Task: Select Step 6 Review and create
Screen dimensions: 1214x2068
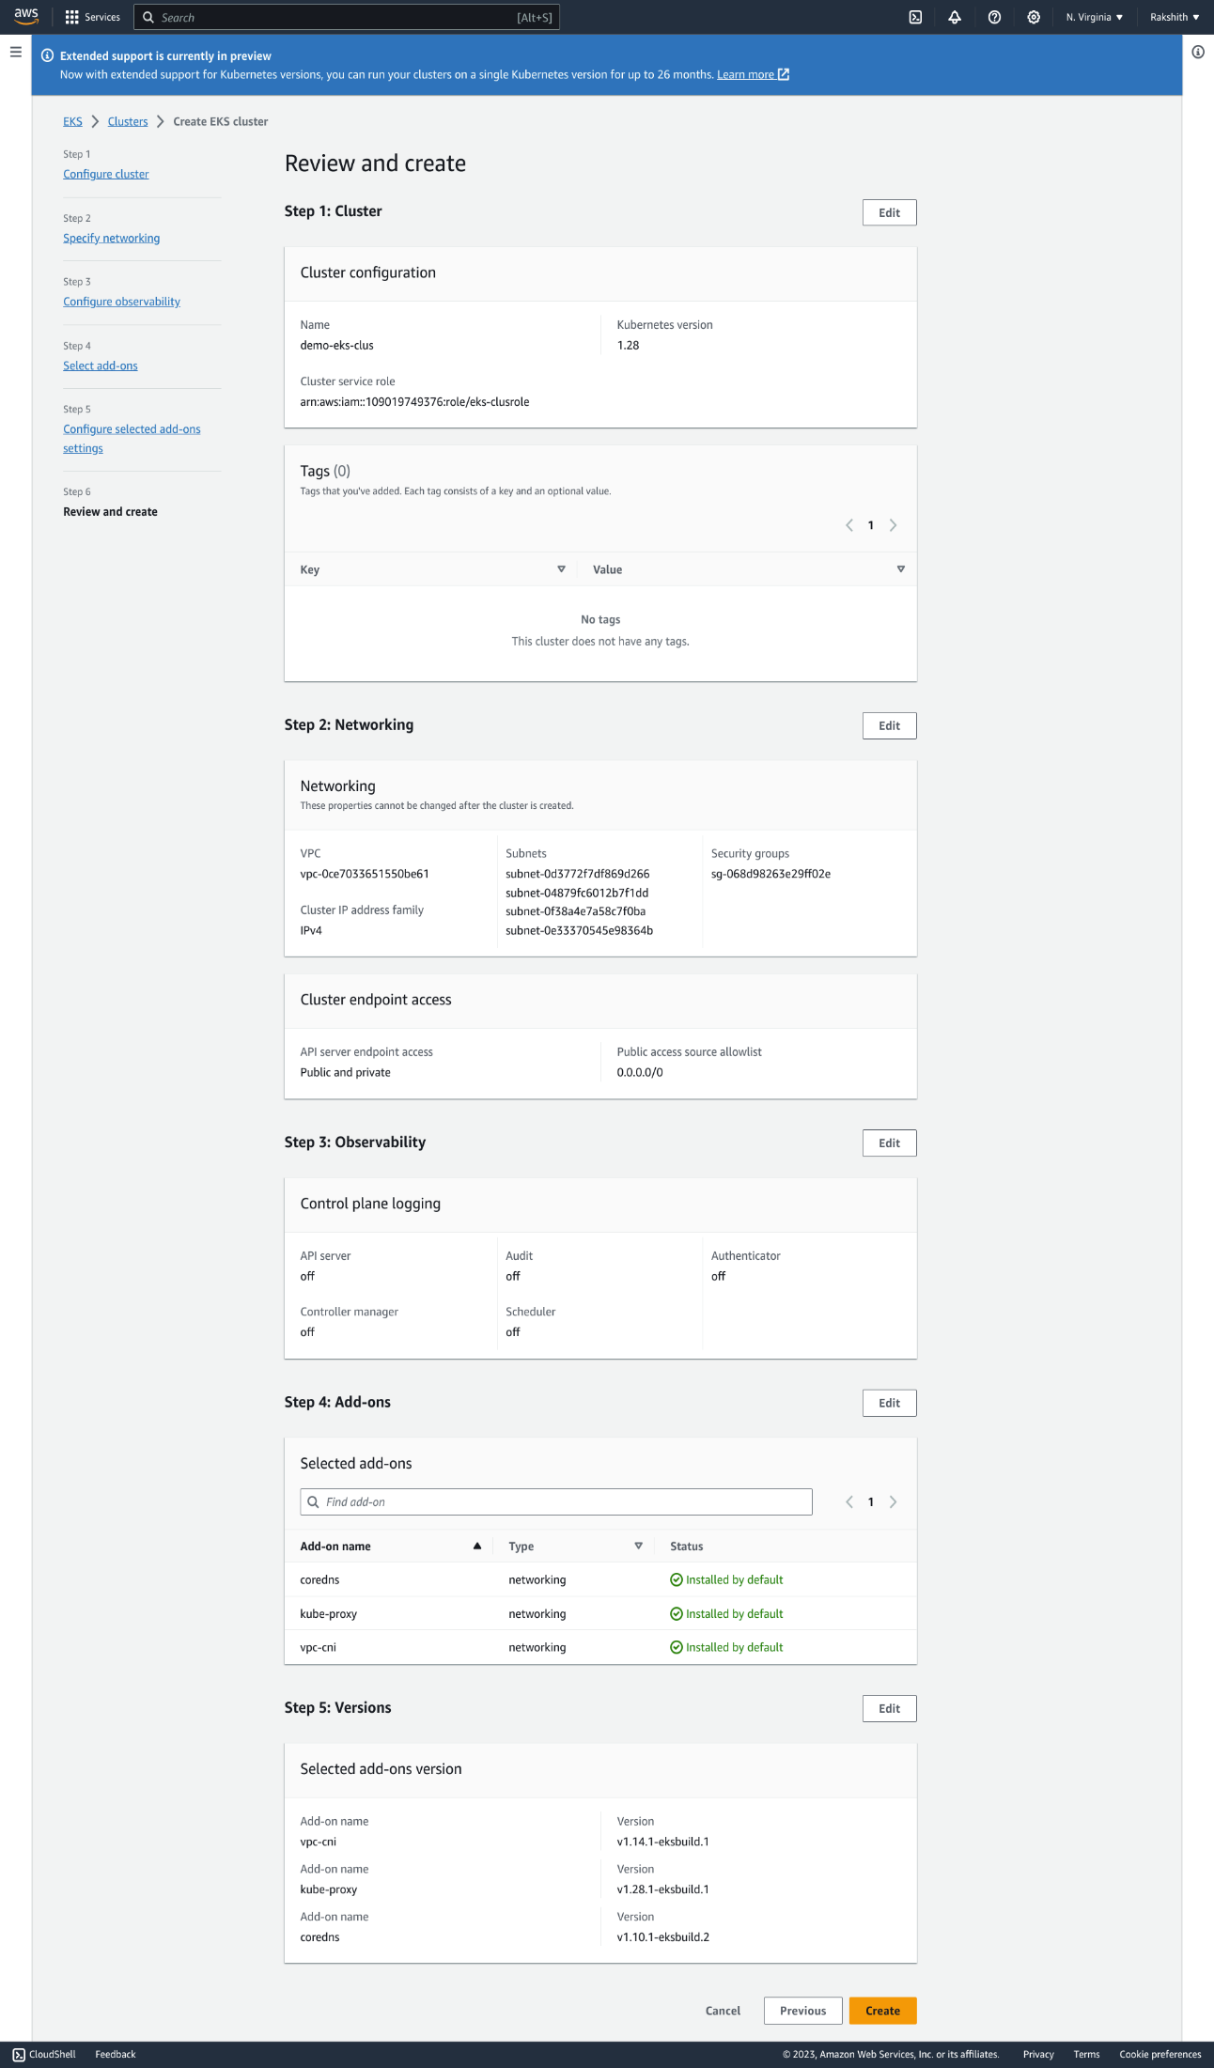Action: click(x=110, y=512)
